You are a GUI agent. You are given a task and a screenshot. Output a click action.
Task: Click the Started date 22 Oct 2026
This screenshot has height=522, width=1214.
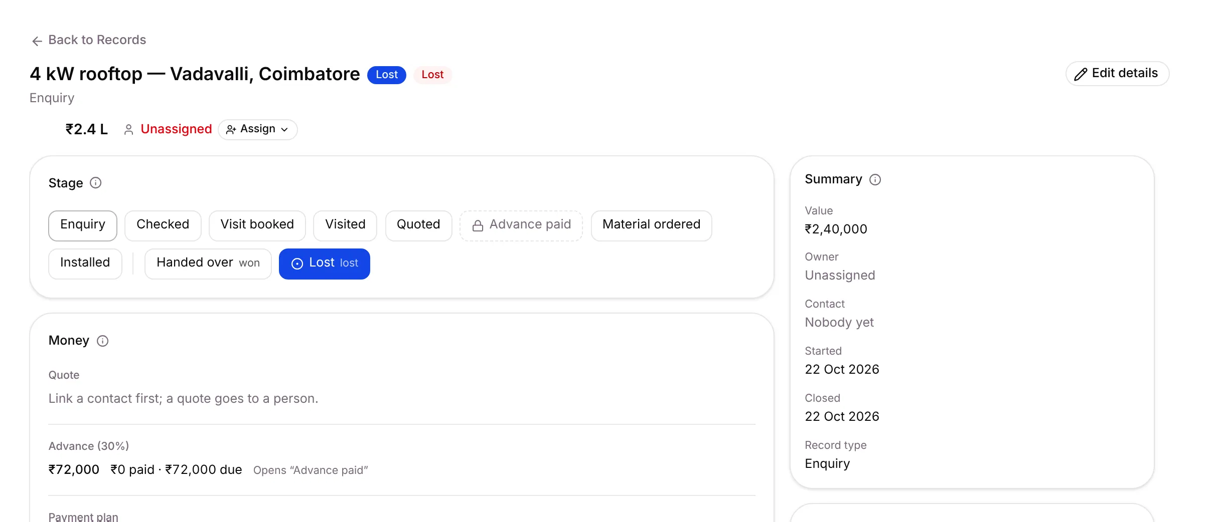pyautogui.click(x=842, y=369)
